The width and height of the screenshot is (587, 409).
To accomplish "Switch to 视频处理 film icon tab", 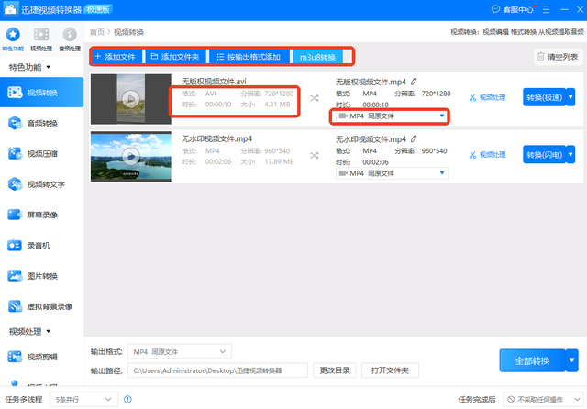I will coord(41,39).
